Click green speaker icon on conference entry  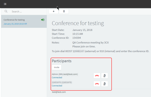[x=43, y=20]
